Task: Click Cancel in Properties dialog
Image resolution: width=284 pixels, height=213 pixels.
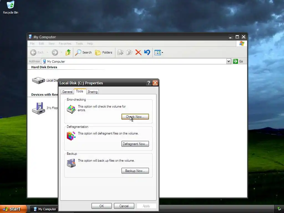Action: point(124,206)
